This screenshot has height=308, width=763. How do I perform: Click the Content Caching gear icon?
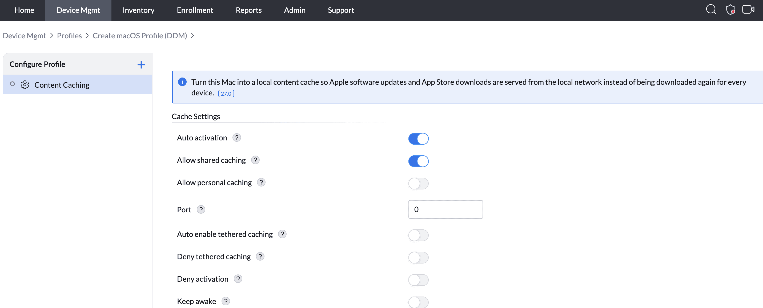coord(25,85)
